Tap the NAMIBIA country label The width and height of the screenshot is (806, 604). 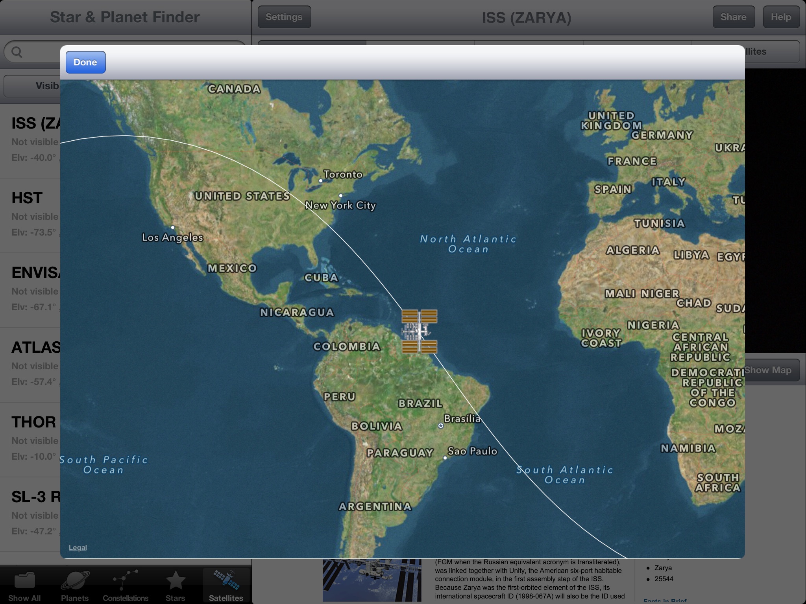tap(688, 448)
